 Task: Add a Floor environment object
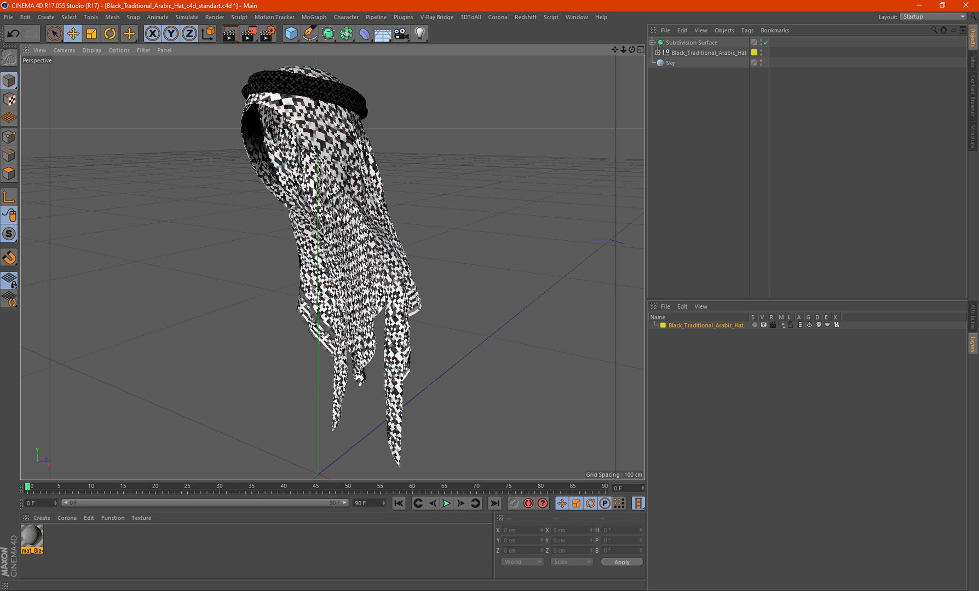(383, 34)
